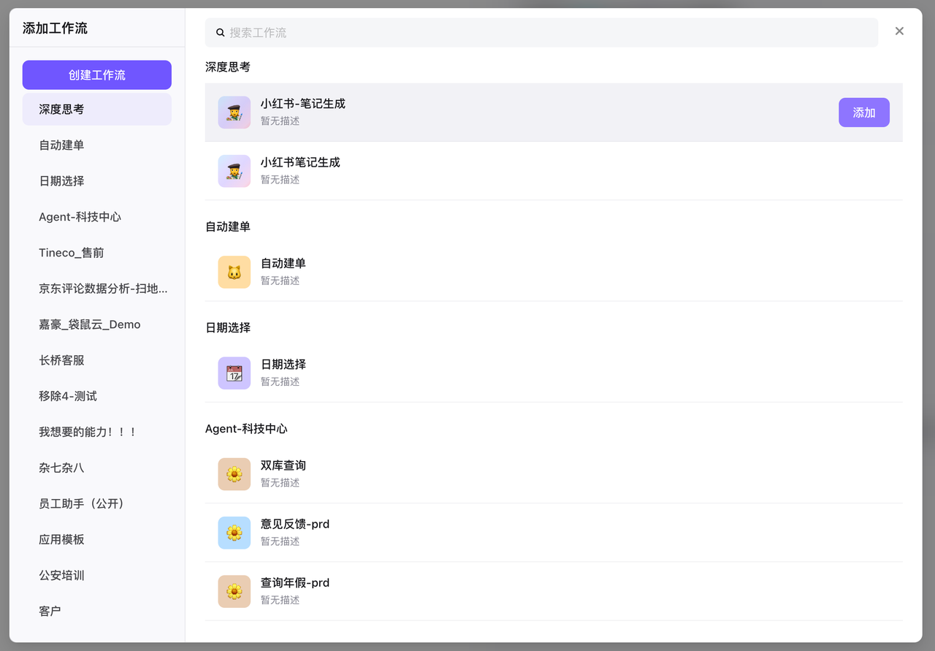Close the 添加工作流 dialog
Screen dimensions: 935x651
899,31
